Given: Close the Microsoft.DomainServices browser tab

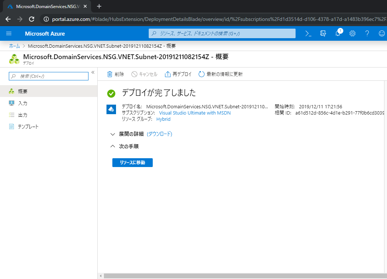Looking at the screenshot, I should (x=85, y=6).
